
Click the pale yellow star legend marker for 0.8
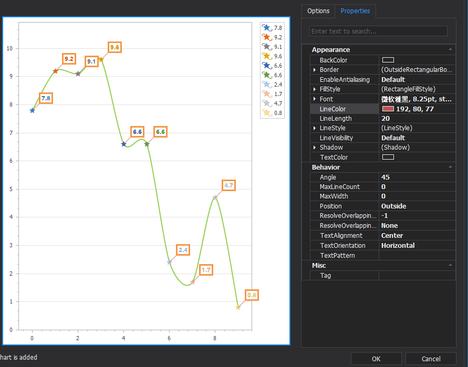(x=267, y=113)
